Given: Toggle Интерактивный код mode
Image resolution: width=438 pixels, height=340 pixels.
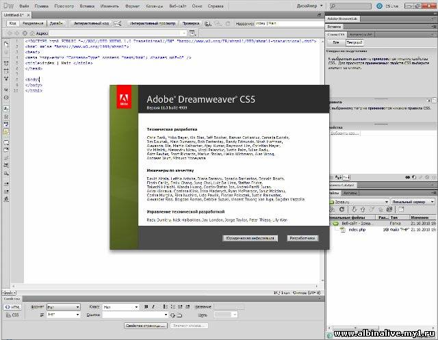Looking at the screenshot, I should click(91, 23).
